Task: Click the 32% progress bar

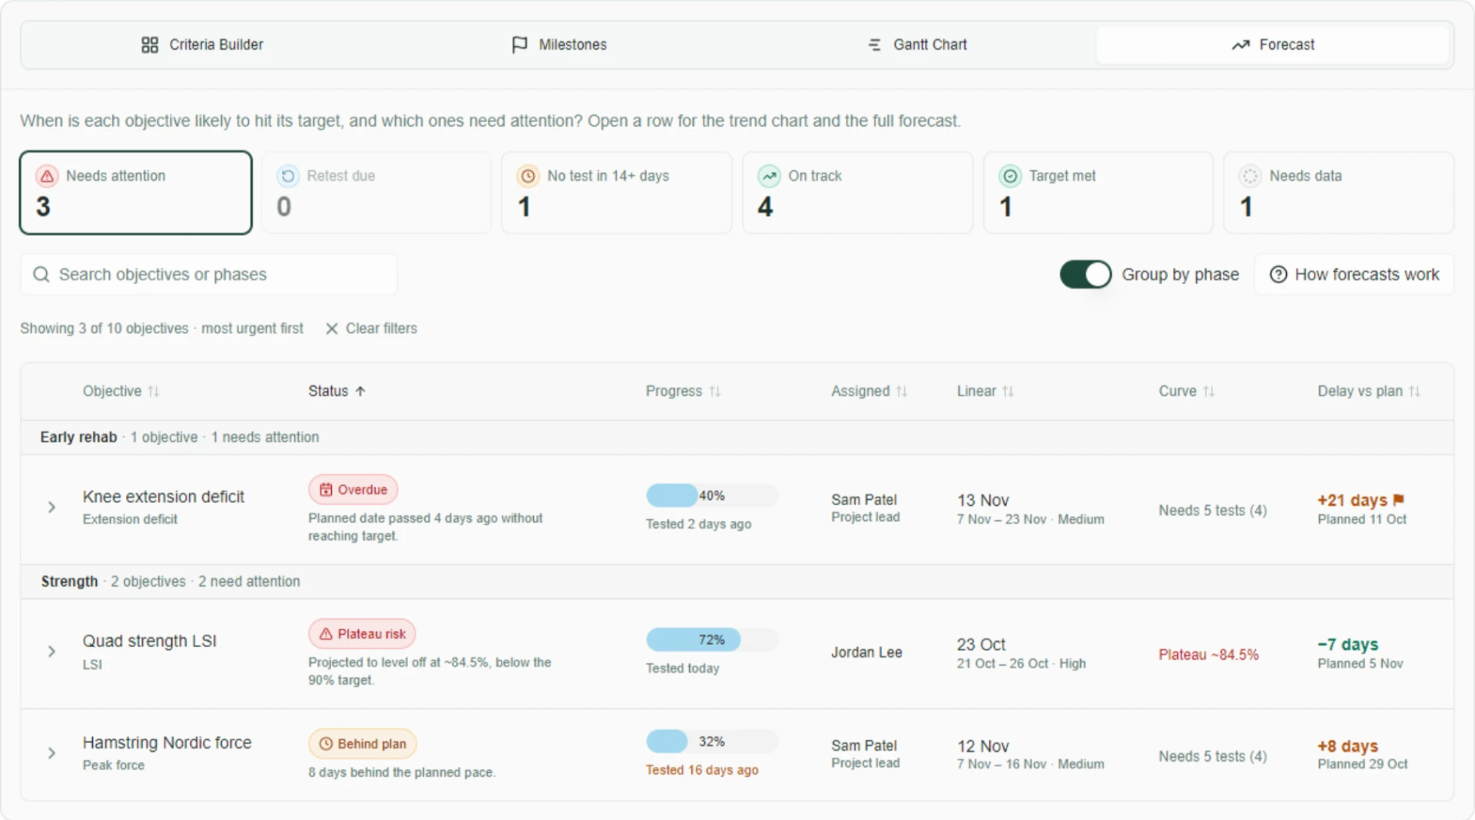Action: coord(711,742)
